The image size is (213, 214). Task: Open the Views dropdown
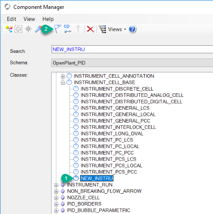113,29
